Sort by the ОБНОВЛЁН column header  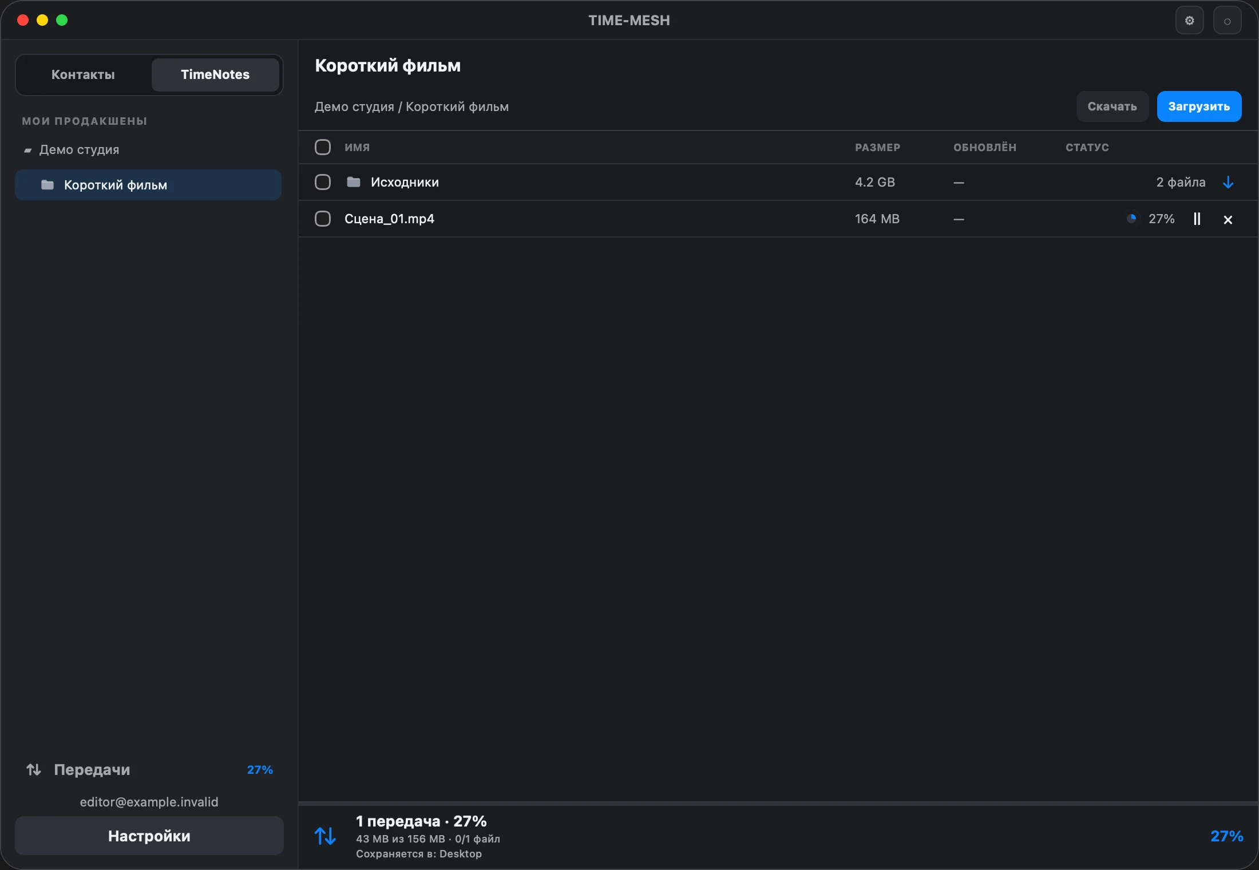985,148
